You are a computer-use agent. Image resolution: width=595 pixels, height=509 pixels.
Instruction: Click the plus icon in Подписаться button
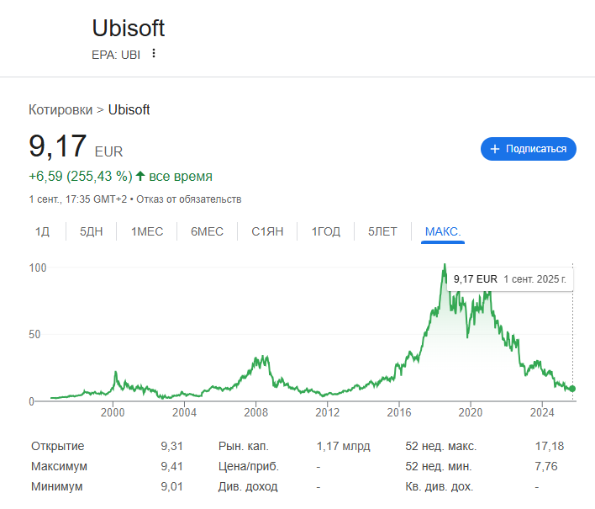coord(495,149)
